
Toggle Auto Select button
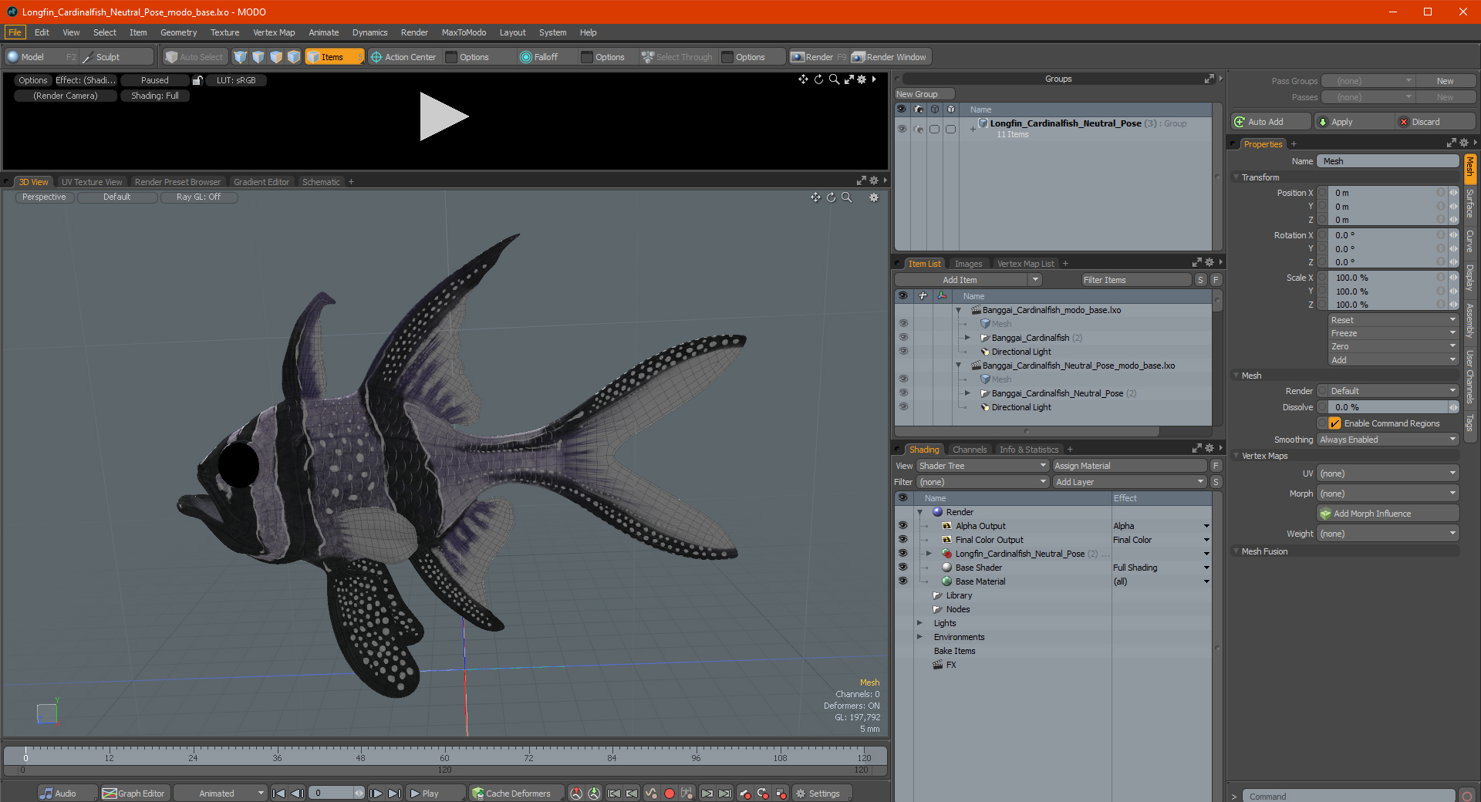pyautogui.click(x=194, y=57)
